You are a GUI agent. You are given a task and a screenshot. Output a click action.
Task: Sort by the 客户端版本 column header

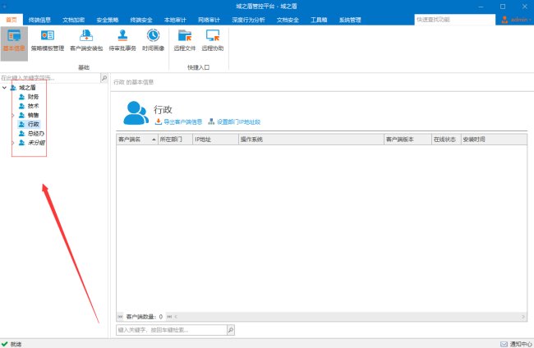pyautogui.click(x=407, y=140)
